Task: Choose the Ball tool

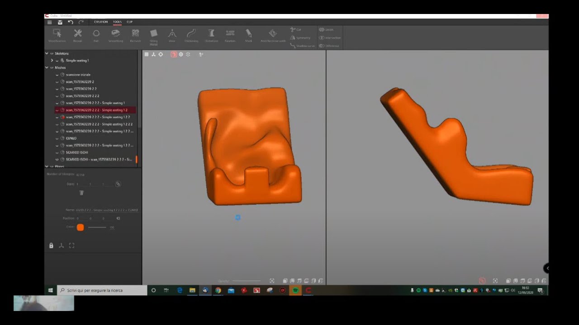Action: click(96, 36)
